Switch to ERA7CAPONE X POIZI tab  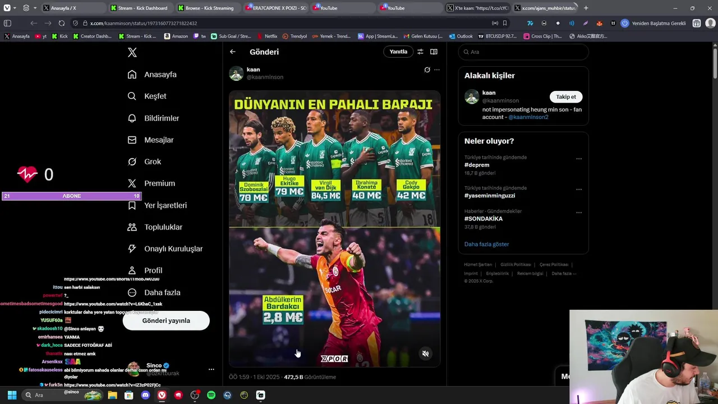point(275,8)
